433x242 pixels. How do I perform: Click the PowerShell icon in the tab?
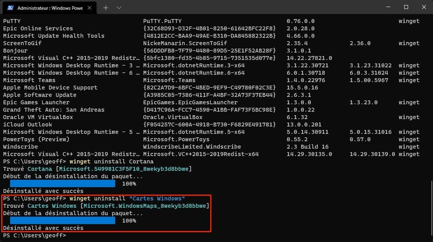point(11,8)
